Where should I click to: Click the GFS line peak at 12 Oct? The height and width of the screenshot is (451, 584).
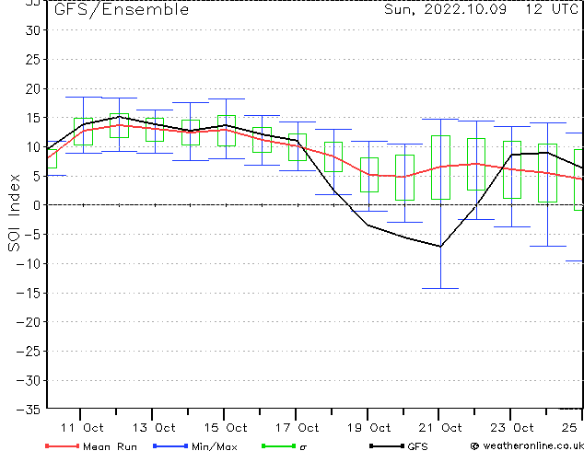coord(119,117)
